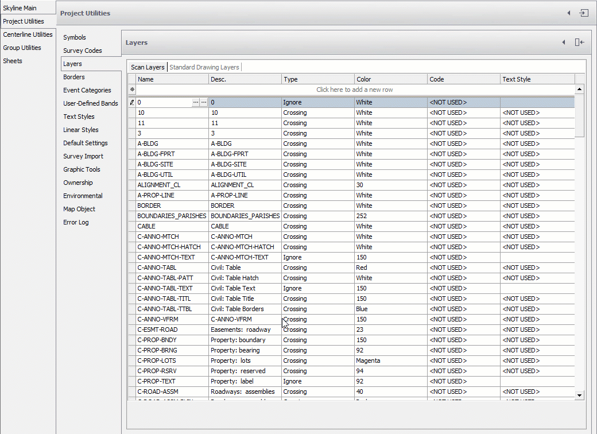The image size is (597, 434).
Task: Collapse the Project Utilities panel arrow
Action: pyautogui.click(x=569, y=13)
